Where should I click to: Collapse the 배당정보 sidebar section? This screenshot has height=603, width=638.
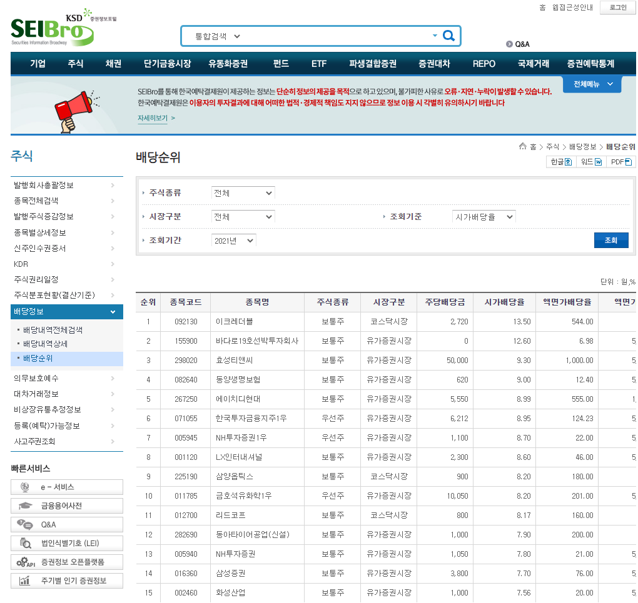(67, 311)
